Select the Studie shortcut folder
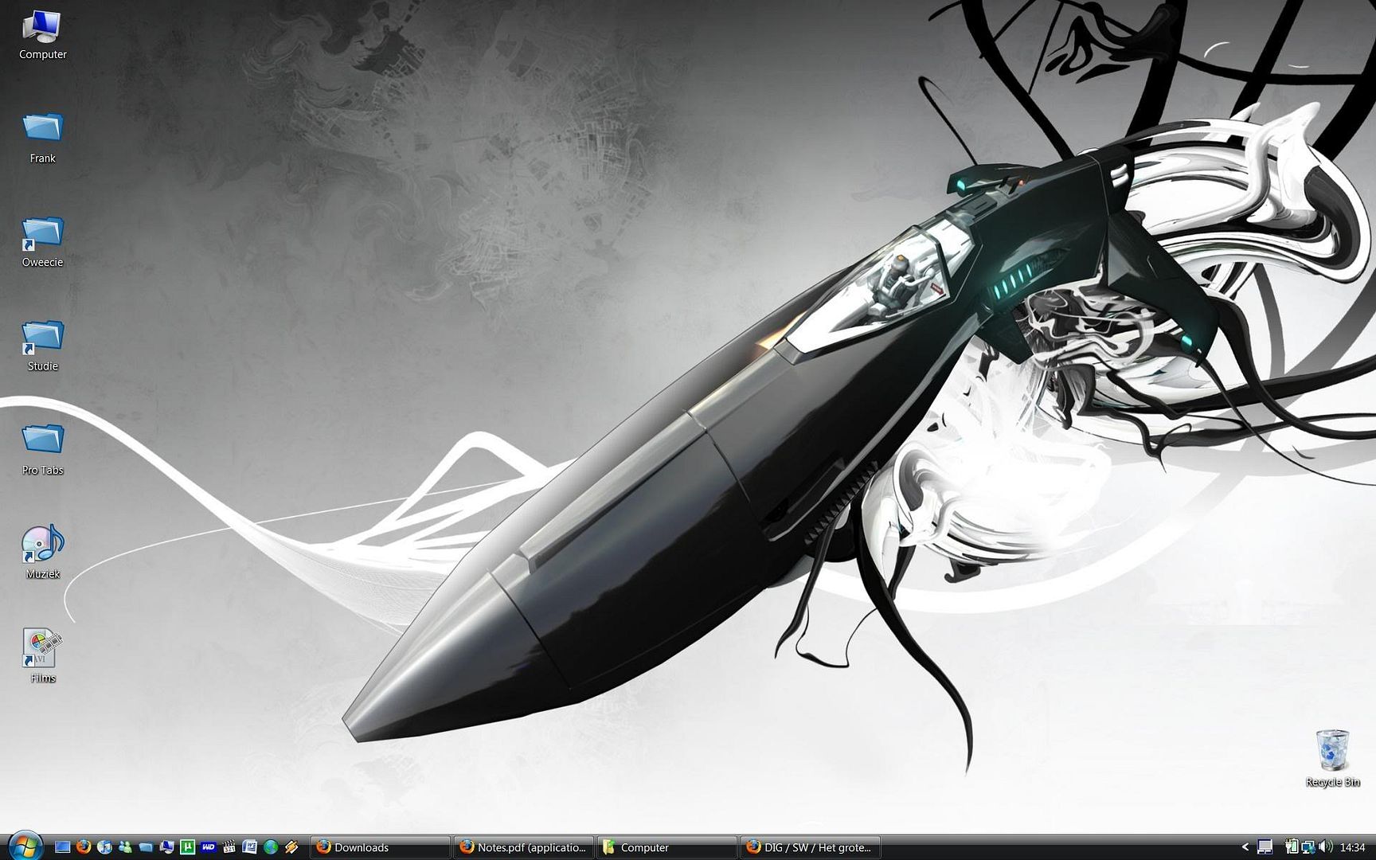This screenshot has height=860, width=1376. tap(42, 346)
